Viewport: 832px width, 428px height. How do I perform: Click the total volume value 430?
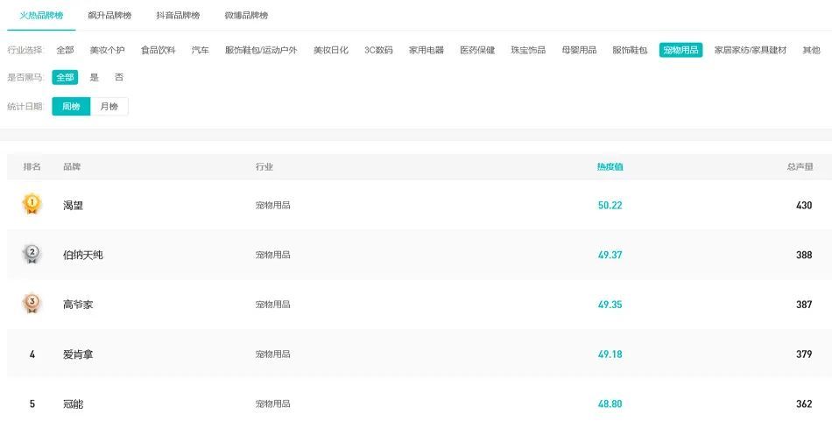pyautogui.click(x=804, y=206)
